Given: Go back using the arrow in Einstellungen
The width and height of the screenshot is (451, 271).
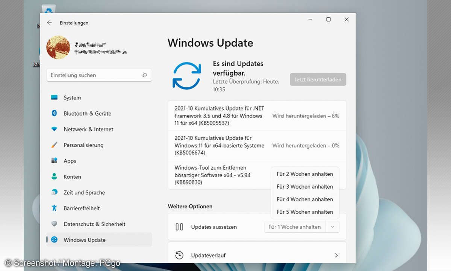Looking at the screenshot, I should pos(49,23).
